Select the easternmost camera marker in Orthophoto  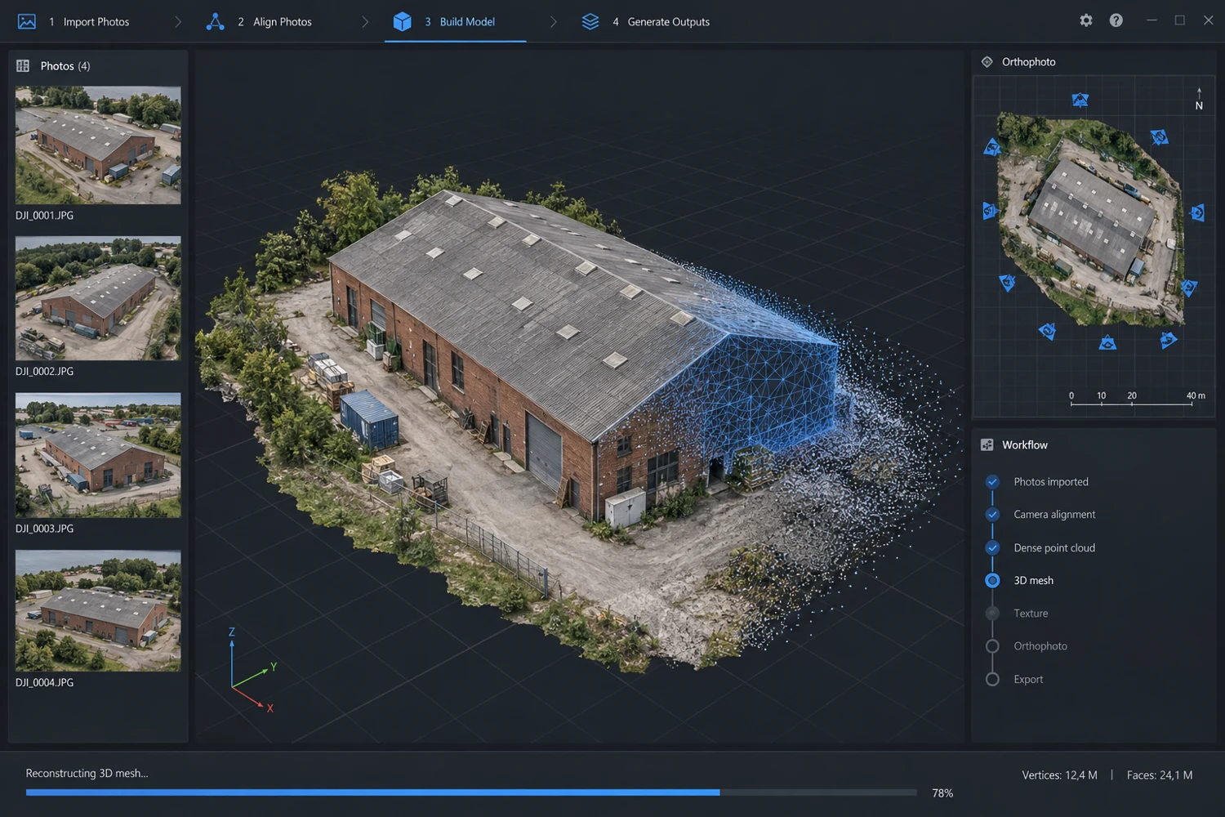tap(1197, 212)
